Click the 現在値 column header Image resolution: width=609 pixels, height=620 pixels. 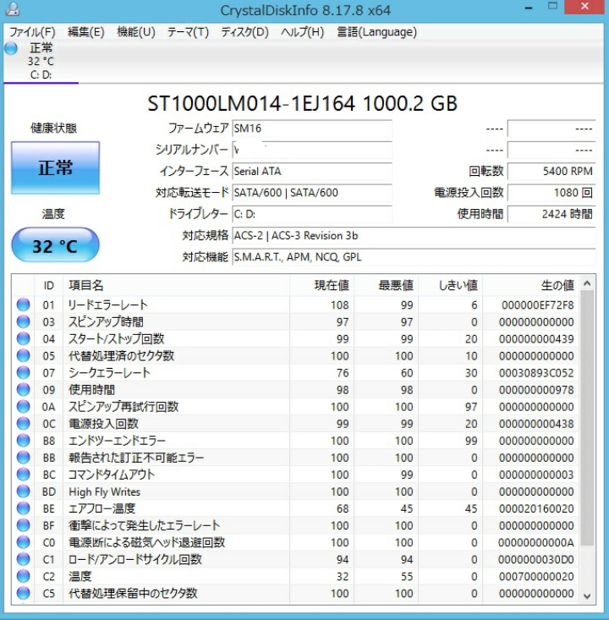pyautogui.click(x=322, y=286)
